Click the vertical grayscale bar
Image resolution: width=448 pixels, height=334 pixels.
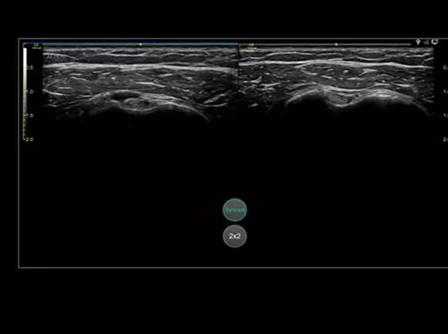click(25, 92)
